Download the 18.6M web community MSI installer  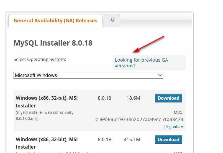point(168,98)
